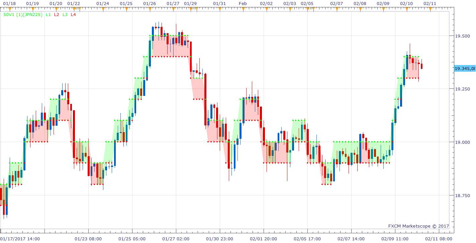The image size is (476, 243).
Task: Click the 02/05 date label on top axis
Action: pyautogui.click(x=307, y=3)
